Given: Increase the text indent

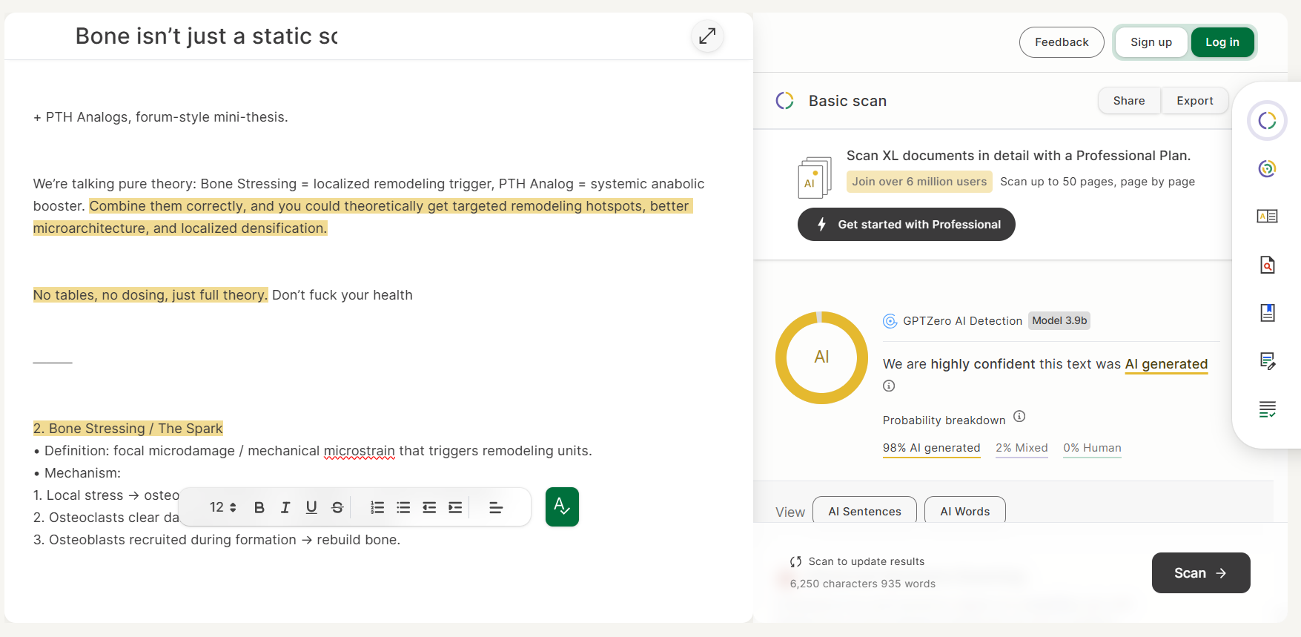Looking at the screenshot, I should tap(455, 507).
